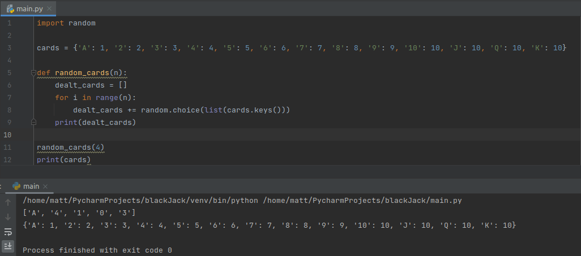581x256 pixels.
Task: Click line number 10 in the gutter
Action: pos(8,135)
